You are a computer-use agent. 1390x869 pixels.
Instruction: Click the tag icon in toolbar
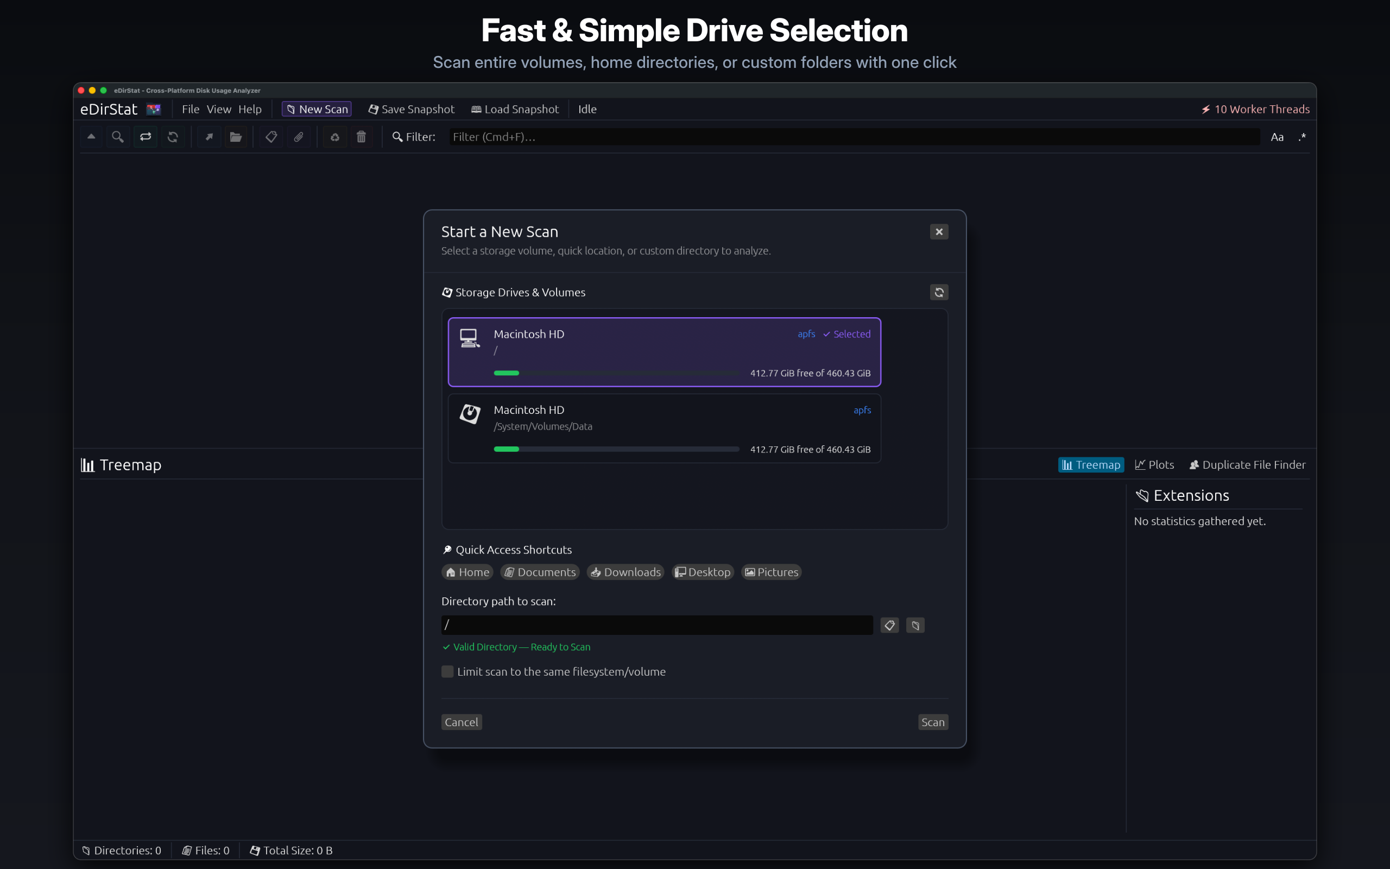pos(271,137)
